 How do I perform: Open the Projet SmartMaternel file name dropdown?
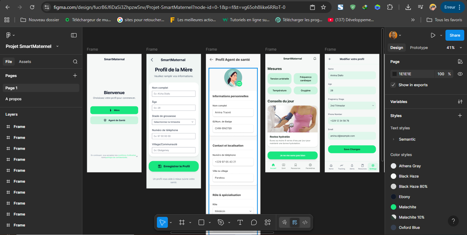click(57, 46)
